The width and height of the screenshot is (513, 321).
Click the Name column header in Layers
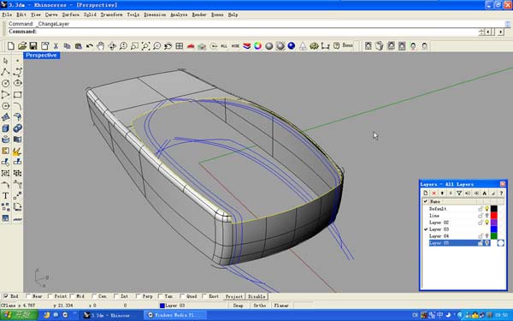coord(435,201)
